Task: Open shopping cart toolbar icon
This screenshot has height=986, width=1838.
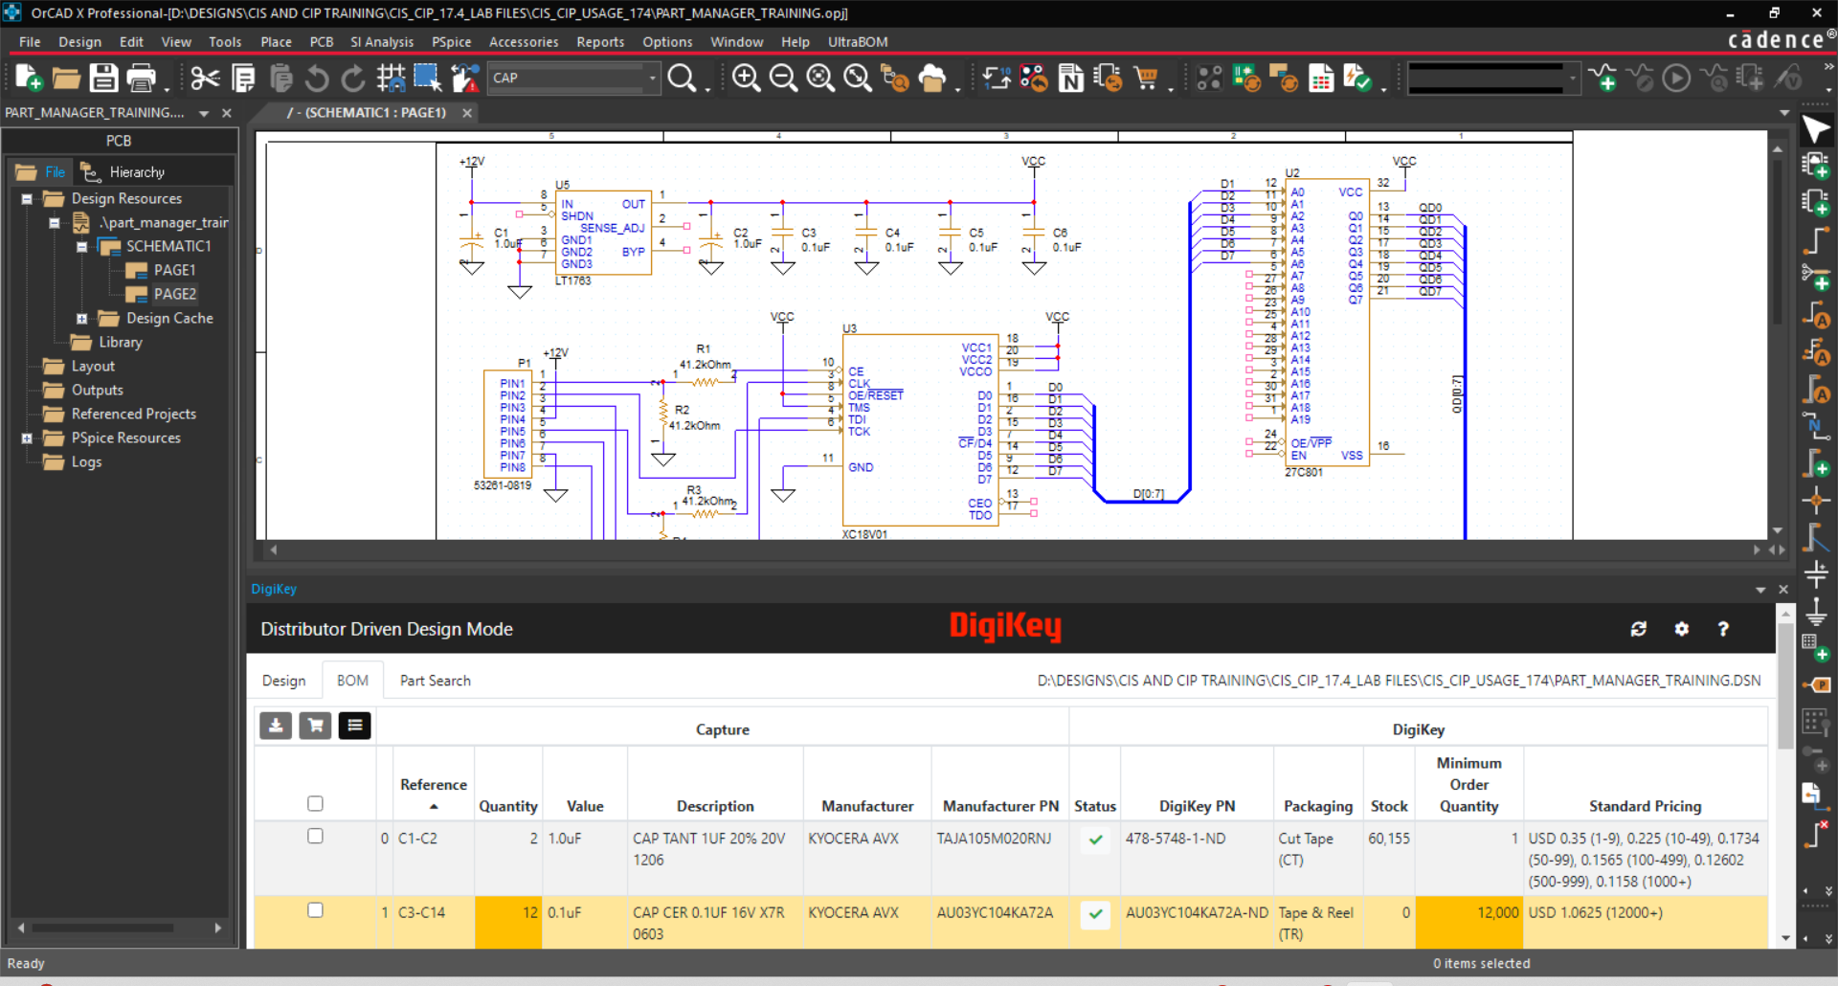Action: (x=1146, y=78)
